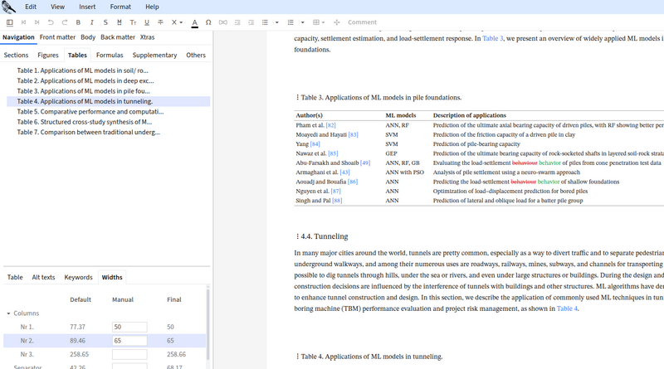The width and height of the screenshot is (664, 369).
Task: Open the Format menu
Action: (x=120, y=7)
